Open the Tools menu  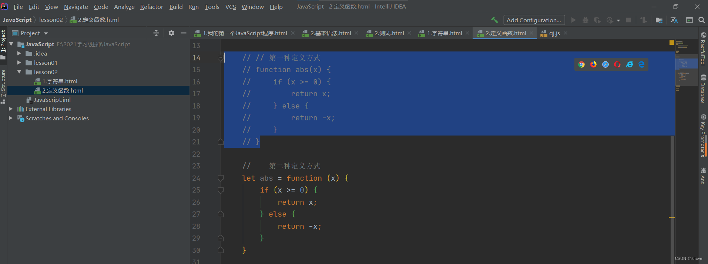tap(212, 7)
